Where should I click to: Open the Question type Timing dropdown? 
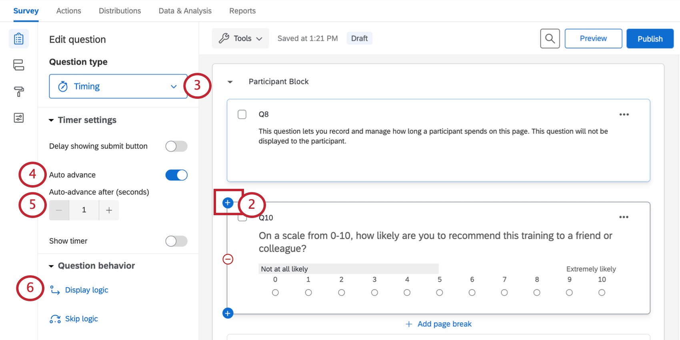(x=118, y=86)
